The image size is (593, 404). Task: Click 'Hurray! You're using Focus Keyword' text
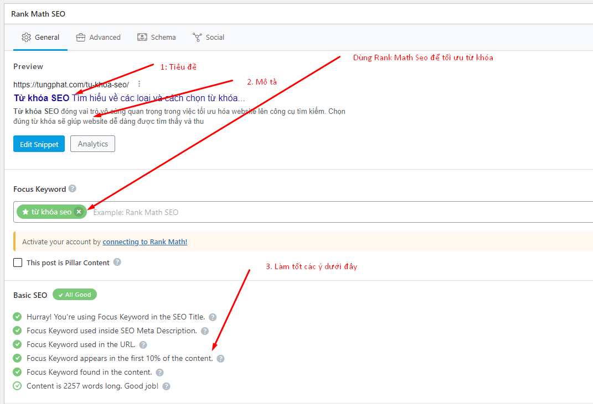coord(116,317)
